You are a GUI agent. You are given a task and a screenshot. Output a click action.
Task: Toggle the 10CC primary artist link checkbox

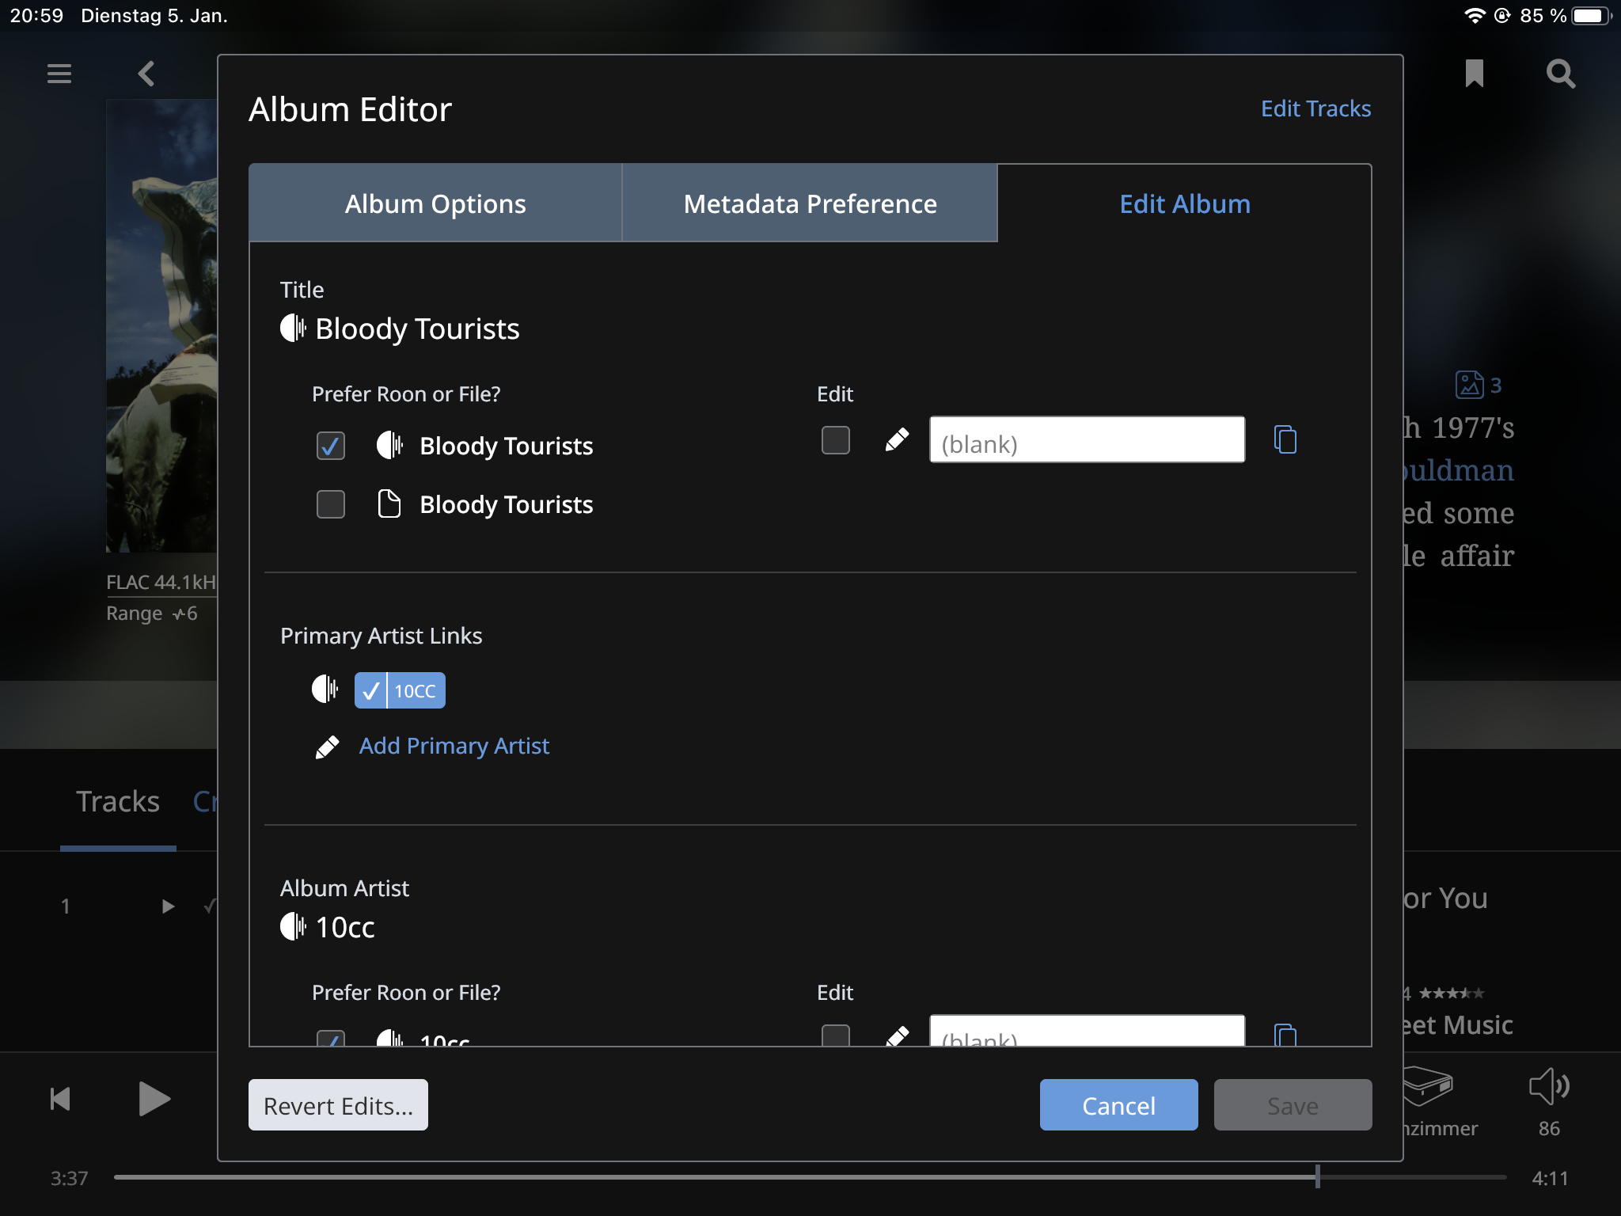coord(370,690)
